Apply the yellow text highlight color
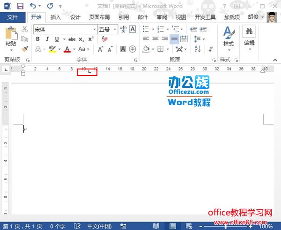 (52, 49)
